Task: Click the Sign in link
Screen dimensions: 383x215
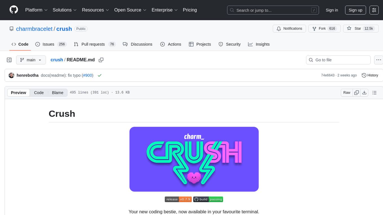Action: tap(332, 10)
